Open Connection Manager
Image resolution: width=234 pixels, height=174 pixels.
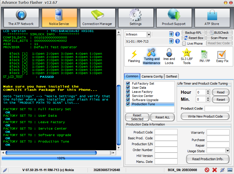click(x=98, y=18)
